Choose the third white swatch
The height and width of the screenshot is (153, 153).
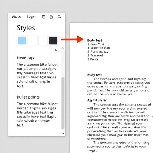(43, 40)
